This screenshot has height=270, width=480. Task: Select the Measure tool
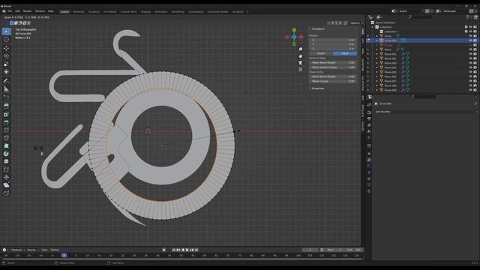(6, 89)
